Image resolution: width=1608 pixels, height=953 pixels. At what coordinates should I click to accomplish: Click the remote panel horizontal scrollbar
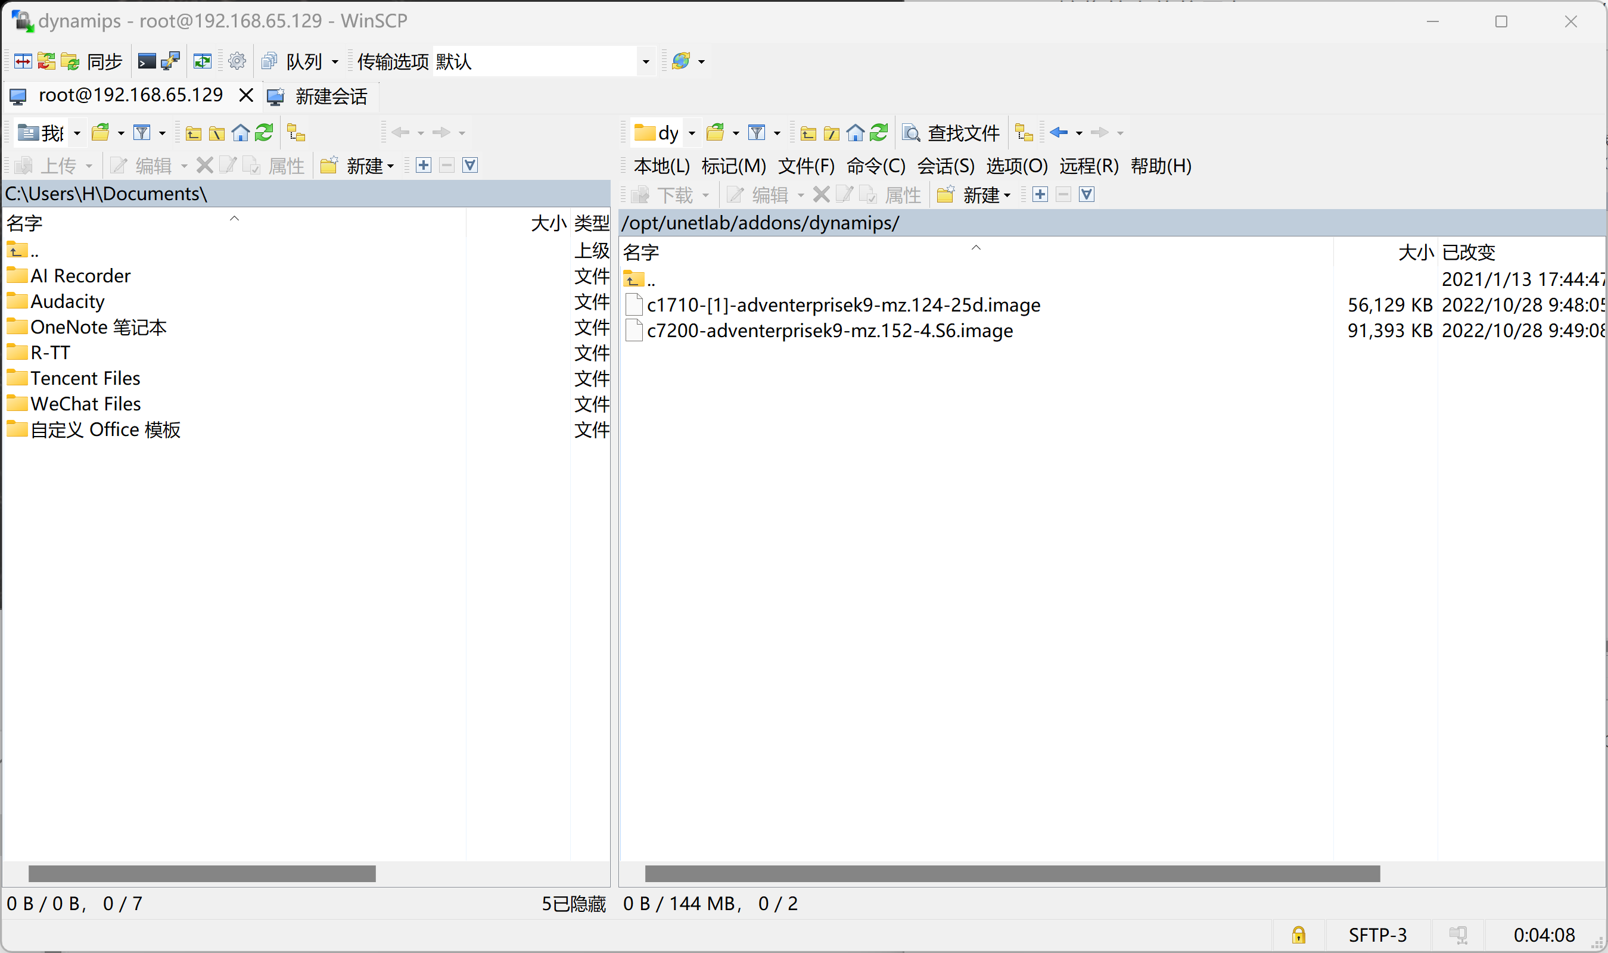pyautogui.click(x=1012, y=873)
